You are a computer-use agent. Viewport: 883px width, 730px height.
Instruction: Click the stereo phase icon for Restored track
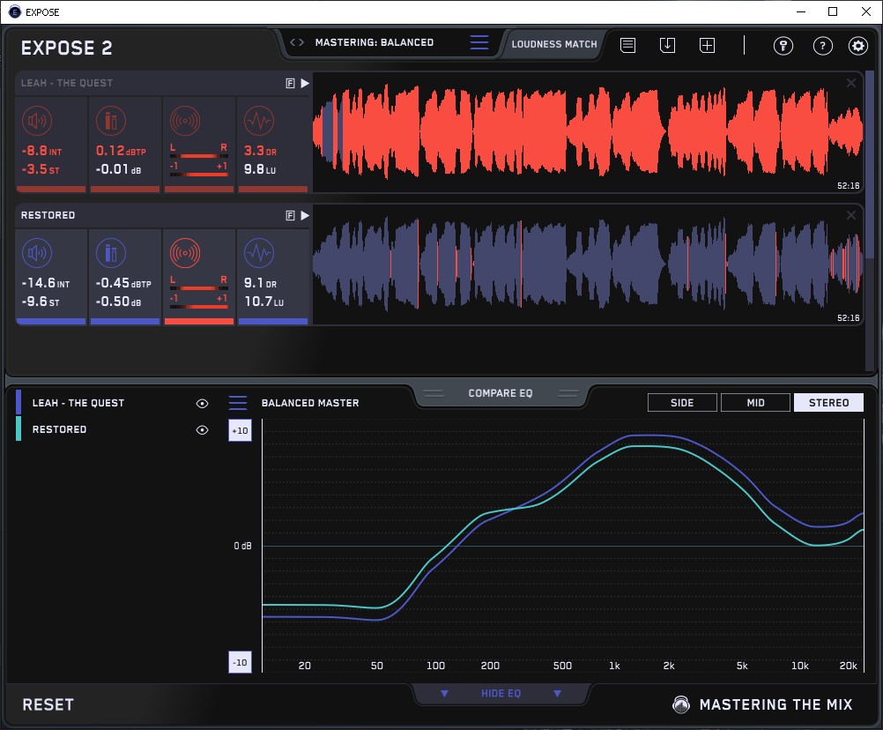[x=185, y=253]
